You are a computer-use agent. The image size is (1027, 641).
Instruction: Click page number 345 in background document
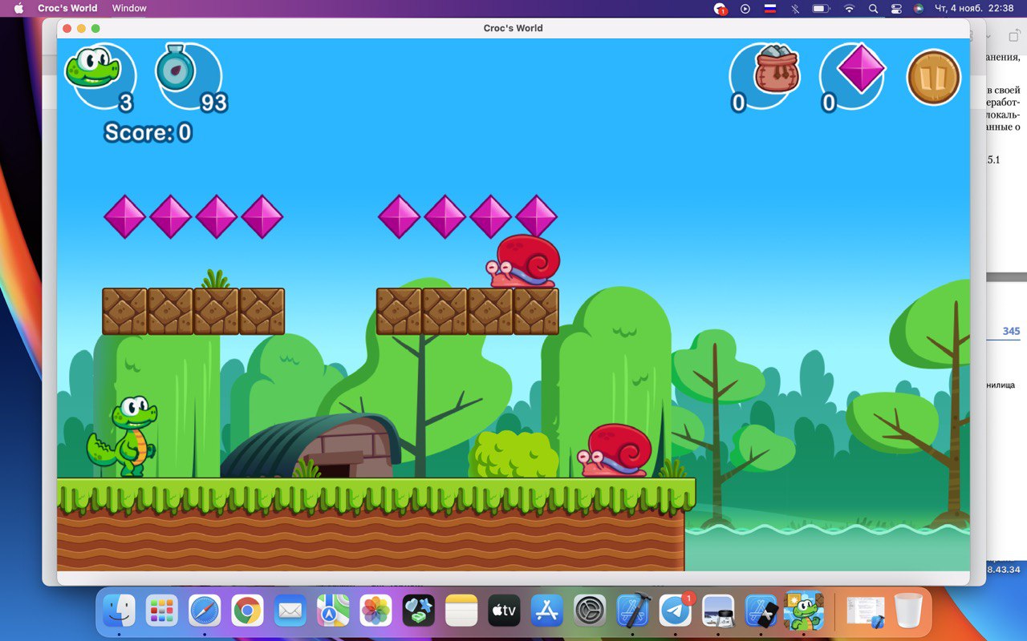(x=1011, y=331)
